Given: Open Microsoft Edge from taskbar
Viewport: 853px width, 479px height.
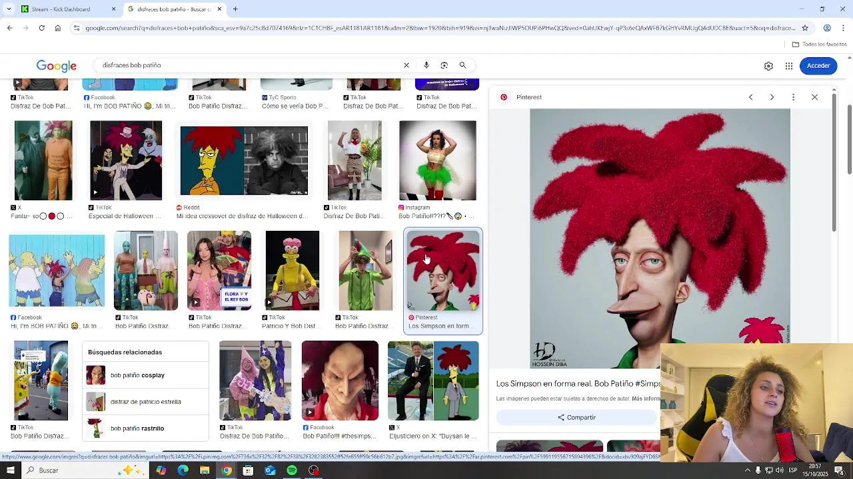Looking at the screenshot, I should [x=183, y=470].
